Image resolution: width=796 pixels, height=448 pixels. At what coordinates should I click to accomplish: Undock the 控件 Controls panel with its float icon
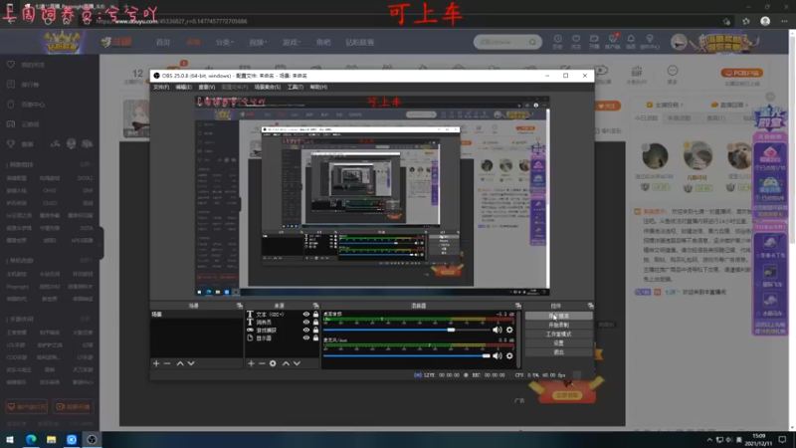click(x=590, y=306)
